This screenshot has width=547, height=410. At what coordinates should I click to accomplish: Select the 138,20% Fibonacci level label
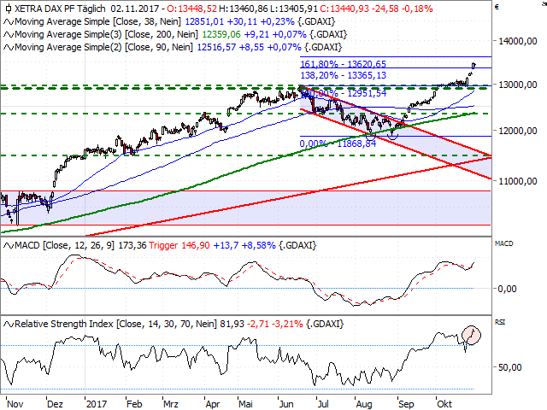344,75
